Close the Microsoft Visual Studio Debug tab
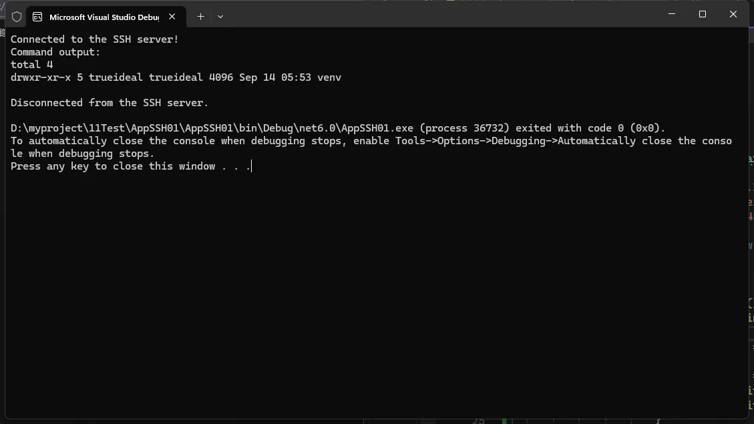Viewport: 754px width, 424px height. click(x=172, y=17)
